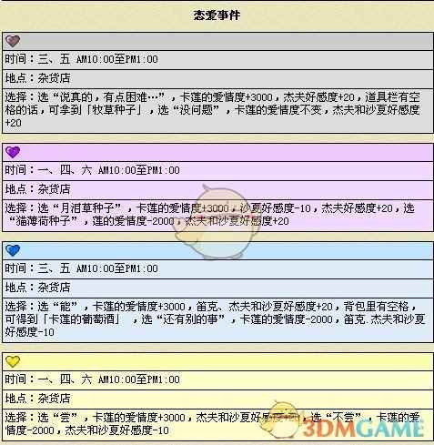Select purple section time 一、四、六 row
The image size is (434, 445).
pyautogui.click(x=217, y=170)
